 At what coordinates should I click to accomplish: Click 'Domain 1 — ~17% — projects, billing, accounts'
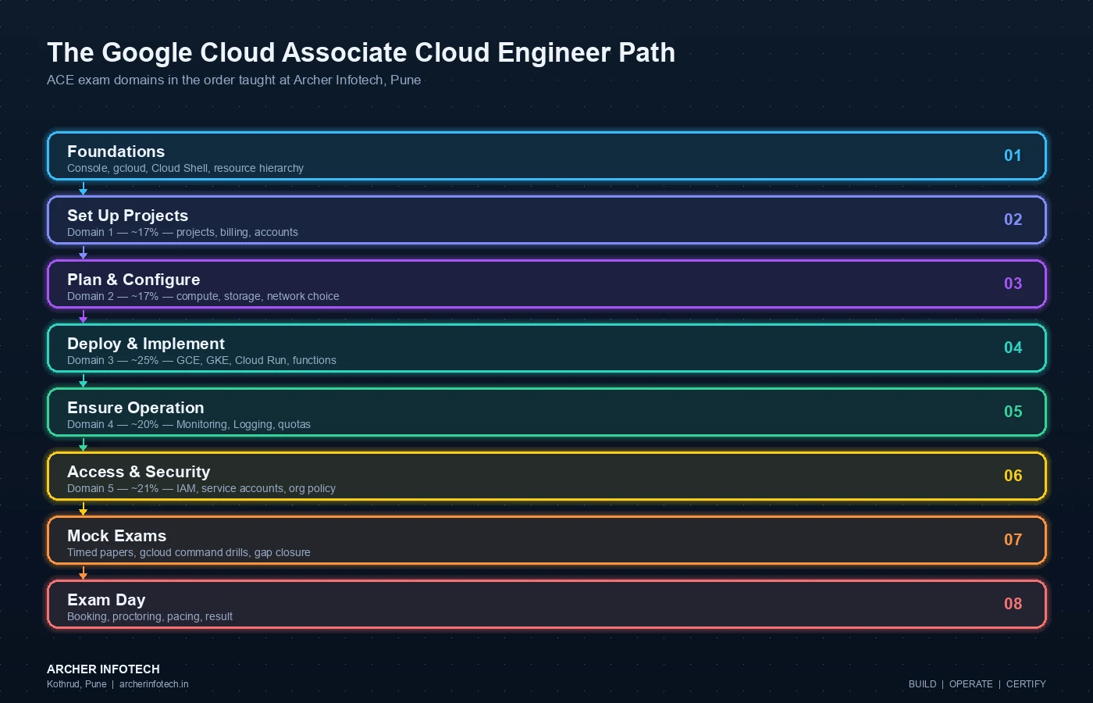tap(182, 232)
